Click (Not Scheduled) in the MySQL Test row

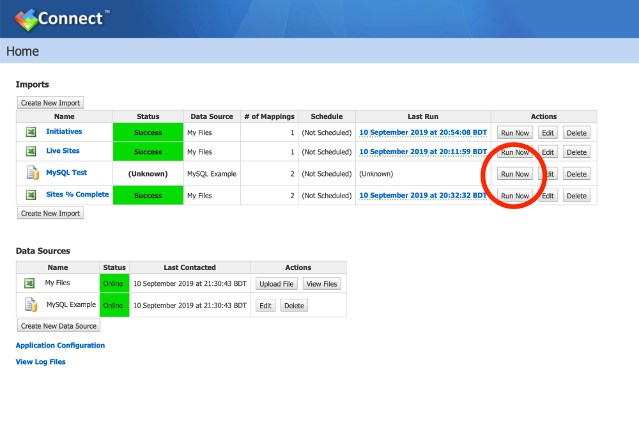[x=327, y=174]
